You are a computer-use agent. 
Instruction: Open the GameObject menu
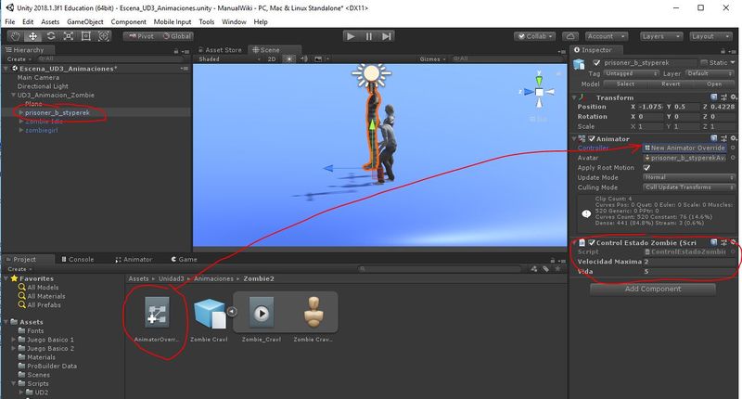pyautogui.click(x=85, y=21)
